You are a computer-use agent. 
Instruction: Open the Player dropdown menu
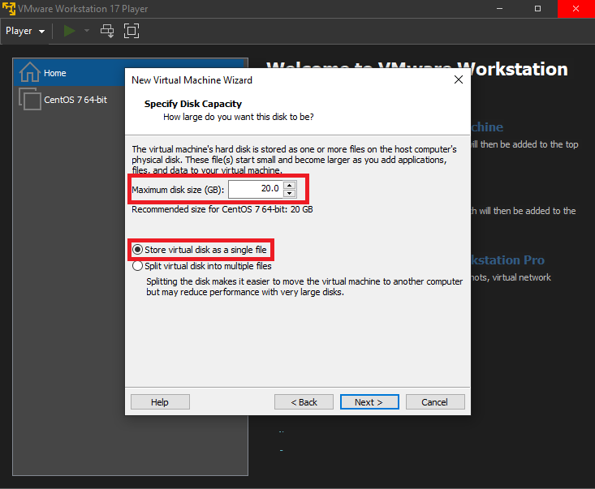(x=25, y=31)
